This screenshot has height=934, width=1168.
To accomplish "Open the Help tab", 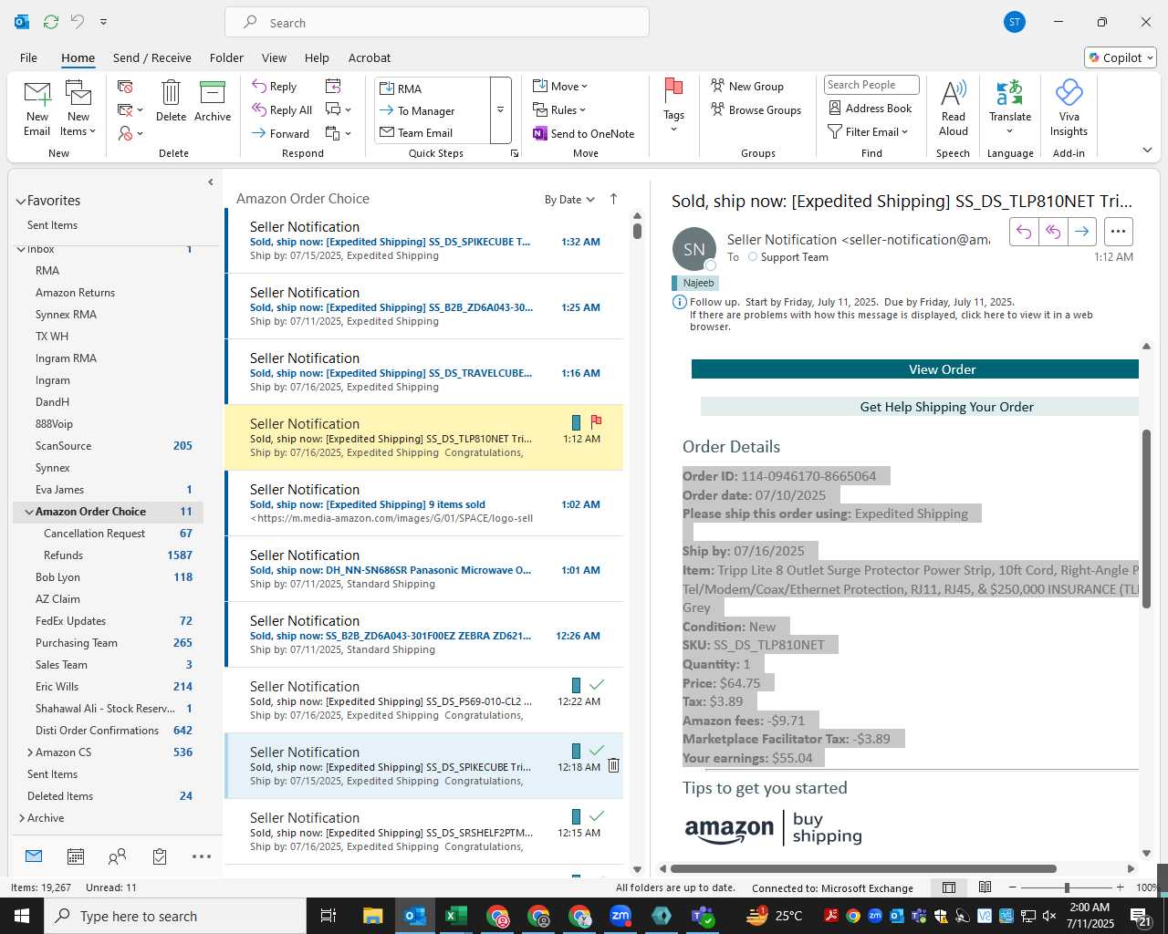I will click(x=317, y=57).
